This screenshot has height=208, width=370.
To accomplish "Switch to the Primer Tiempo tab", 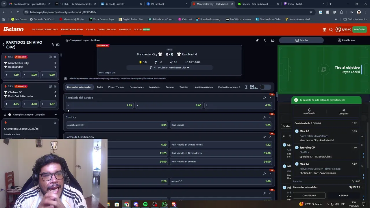I will [116, 87].
